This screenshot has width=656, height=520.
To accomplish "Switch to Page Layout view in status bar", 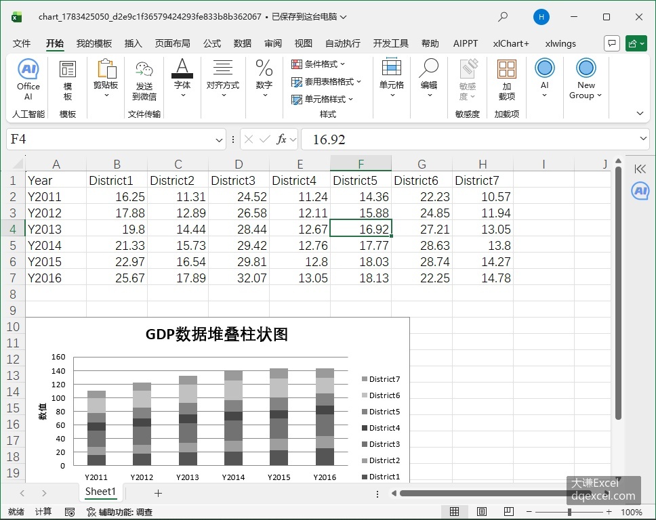I will (482, 511).
